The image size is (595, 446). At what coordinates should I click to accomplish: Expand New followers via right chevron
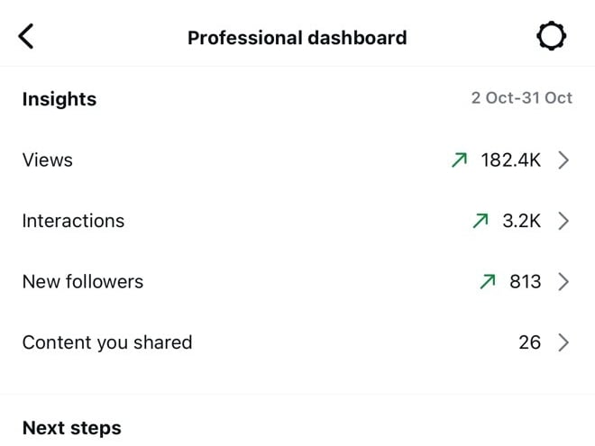tap(563, 281)
